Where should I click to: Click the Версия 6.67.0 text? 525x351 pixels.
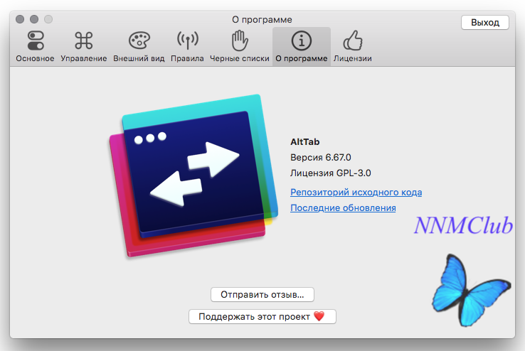coord(320,158)
